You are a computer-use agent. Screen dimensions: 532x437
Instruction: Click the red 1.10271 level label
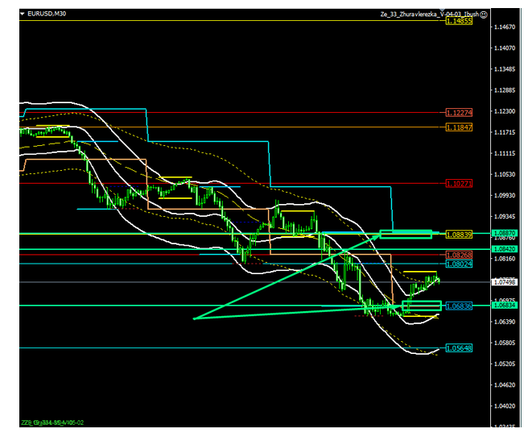click(x=458, y=184)
